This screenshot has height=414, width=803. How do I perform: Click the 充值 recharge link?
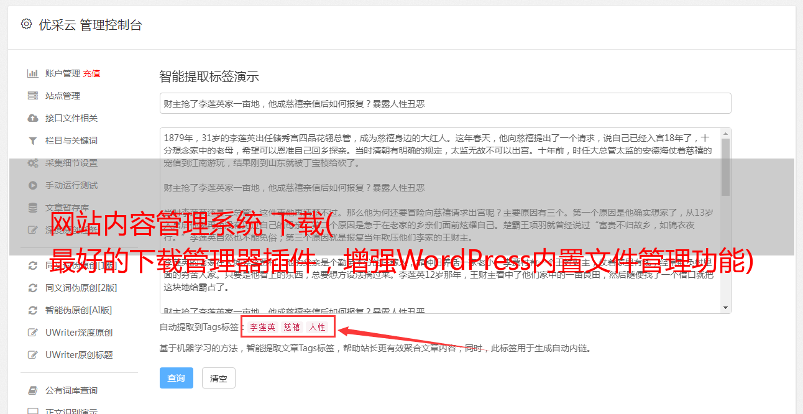click(91, 73)
